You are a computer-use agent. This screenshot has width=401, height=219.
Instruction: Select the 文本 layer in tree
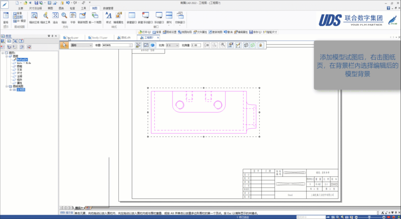pos(20,69)
